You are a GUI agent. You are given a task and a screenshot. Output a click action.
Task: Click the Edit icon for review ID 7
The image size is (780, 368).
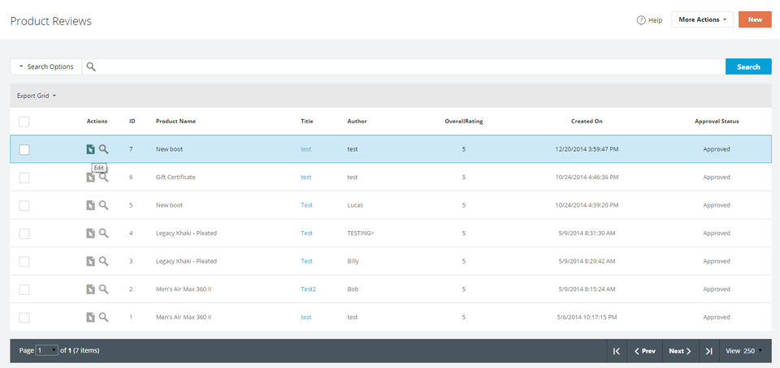90,149
